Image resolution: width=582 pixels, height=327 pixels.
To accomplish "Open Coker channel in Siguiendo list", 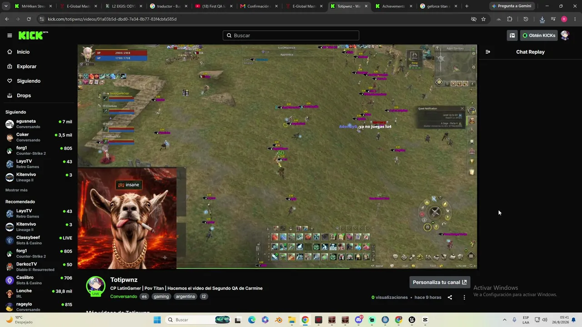I will point(39,137).
